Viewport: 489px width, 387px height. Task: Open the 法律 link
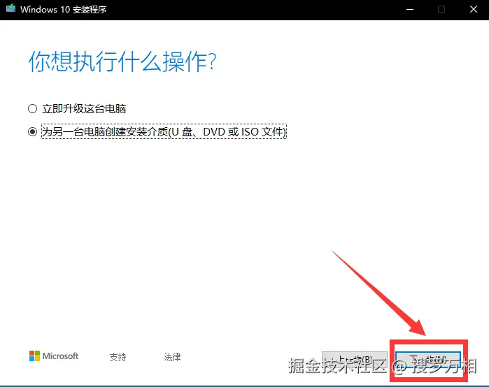pyautogui.click(x=172, y=357)
